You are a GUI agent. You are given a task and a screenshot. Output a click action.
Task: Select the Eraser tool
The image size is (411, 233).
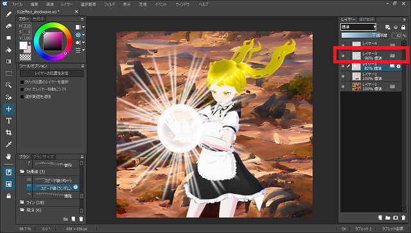point(8,26)
